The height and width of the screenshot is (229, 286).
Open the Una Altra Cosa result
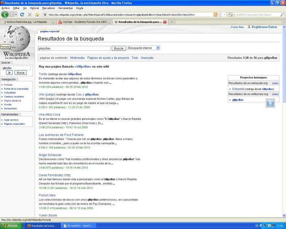49,114
